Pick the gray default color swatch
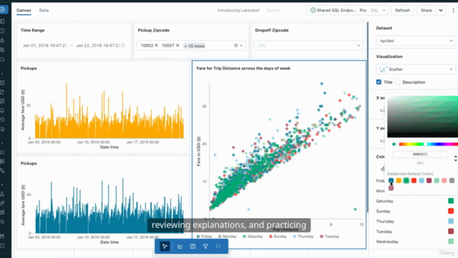This screenshot has width=458, height=258. point(452,181)
